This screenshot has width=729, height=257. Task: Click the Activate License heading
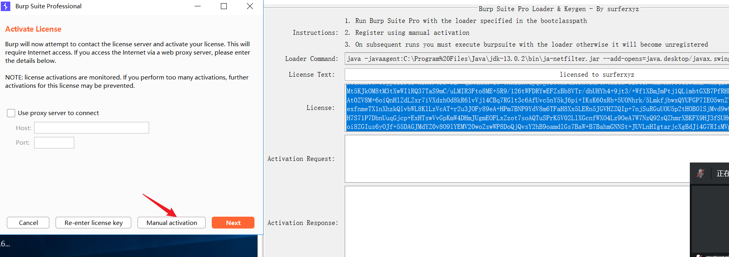point(33,29)
